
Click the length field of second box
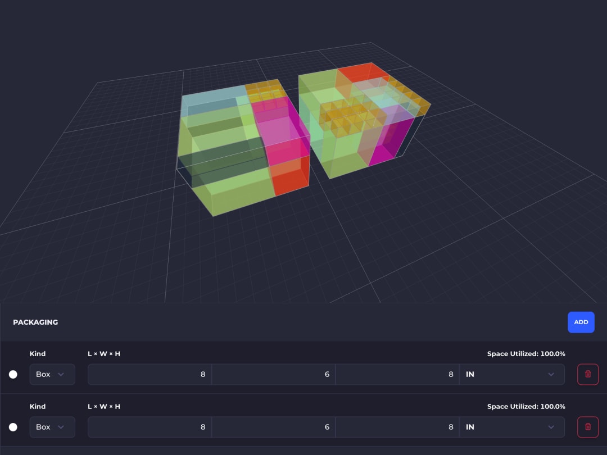pos(150,427)
